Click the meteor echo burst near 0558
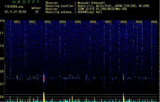The height and width of the screenshot is (102, 160). [123, 78]
